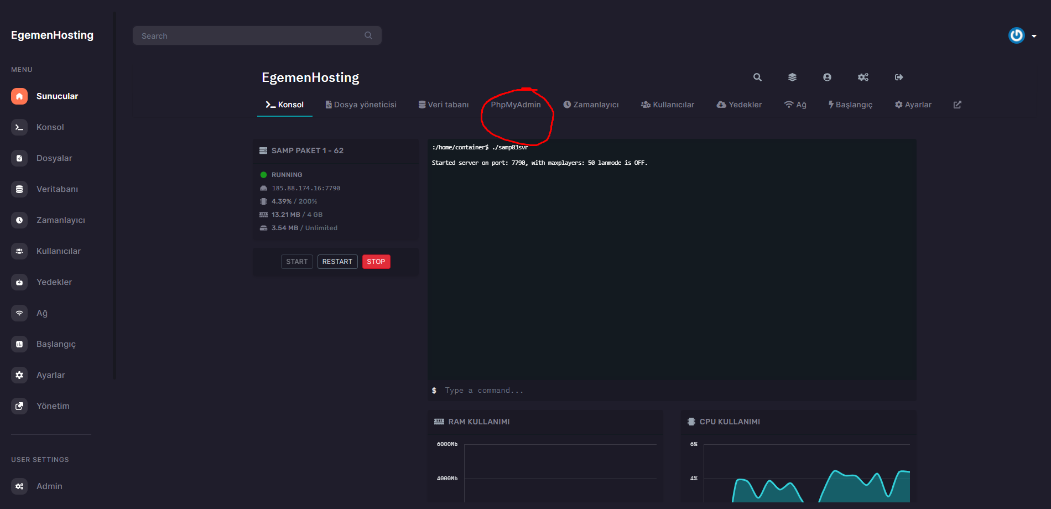Screen dimensions: 1051x509
Task: Click the Dosyalar file icon in sidebar
Action: tap(19, 158)
